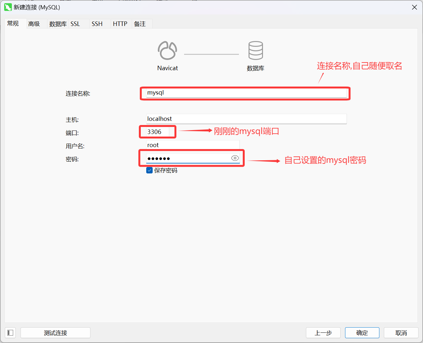
Task: Click the 取消 button
Action: [x=401, y=333]
